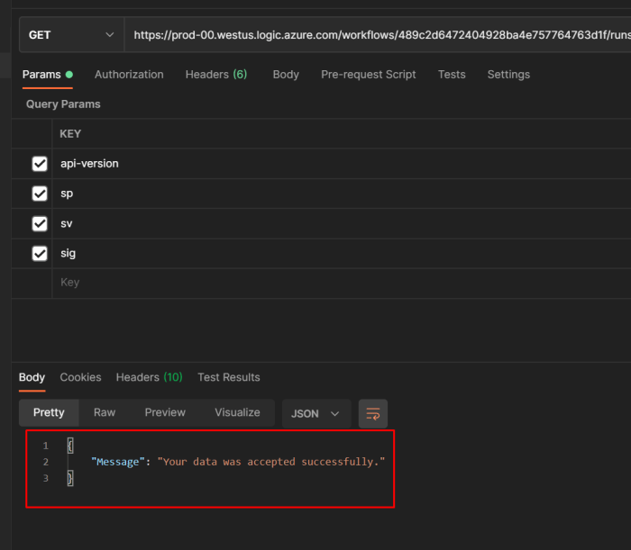Screen dimensions: 631x550
Task: Switch to Preview response view
Action: pyautogui.click(x=165, y=412)
